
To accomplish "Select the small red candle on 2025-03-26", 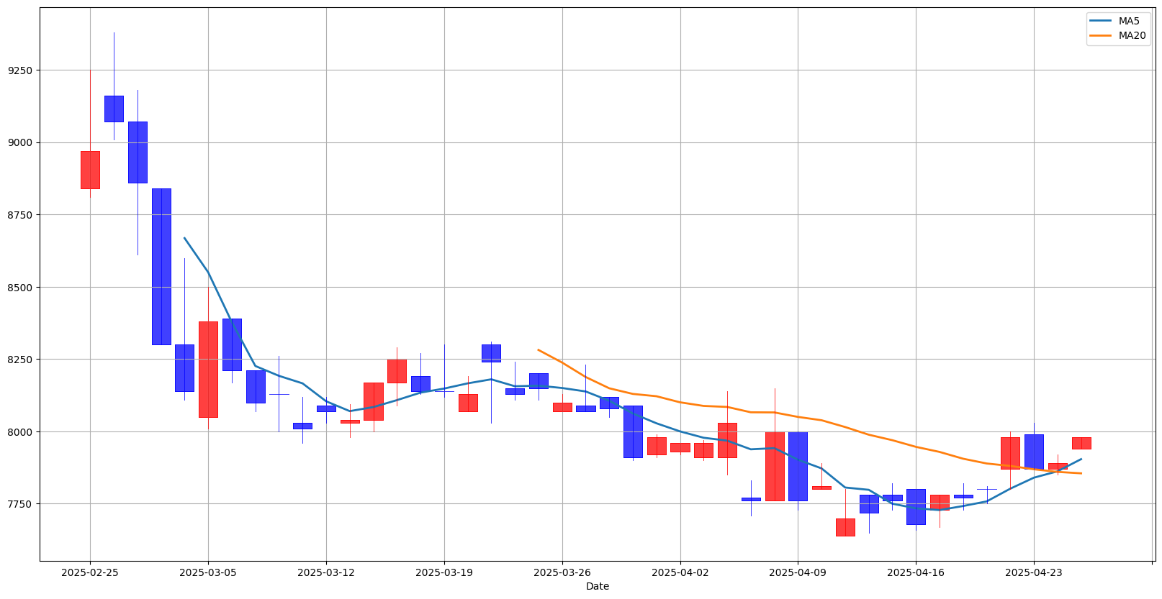I will [562, 407].
